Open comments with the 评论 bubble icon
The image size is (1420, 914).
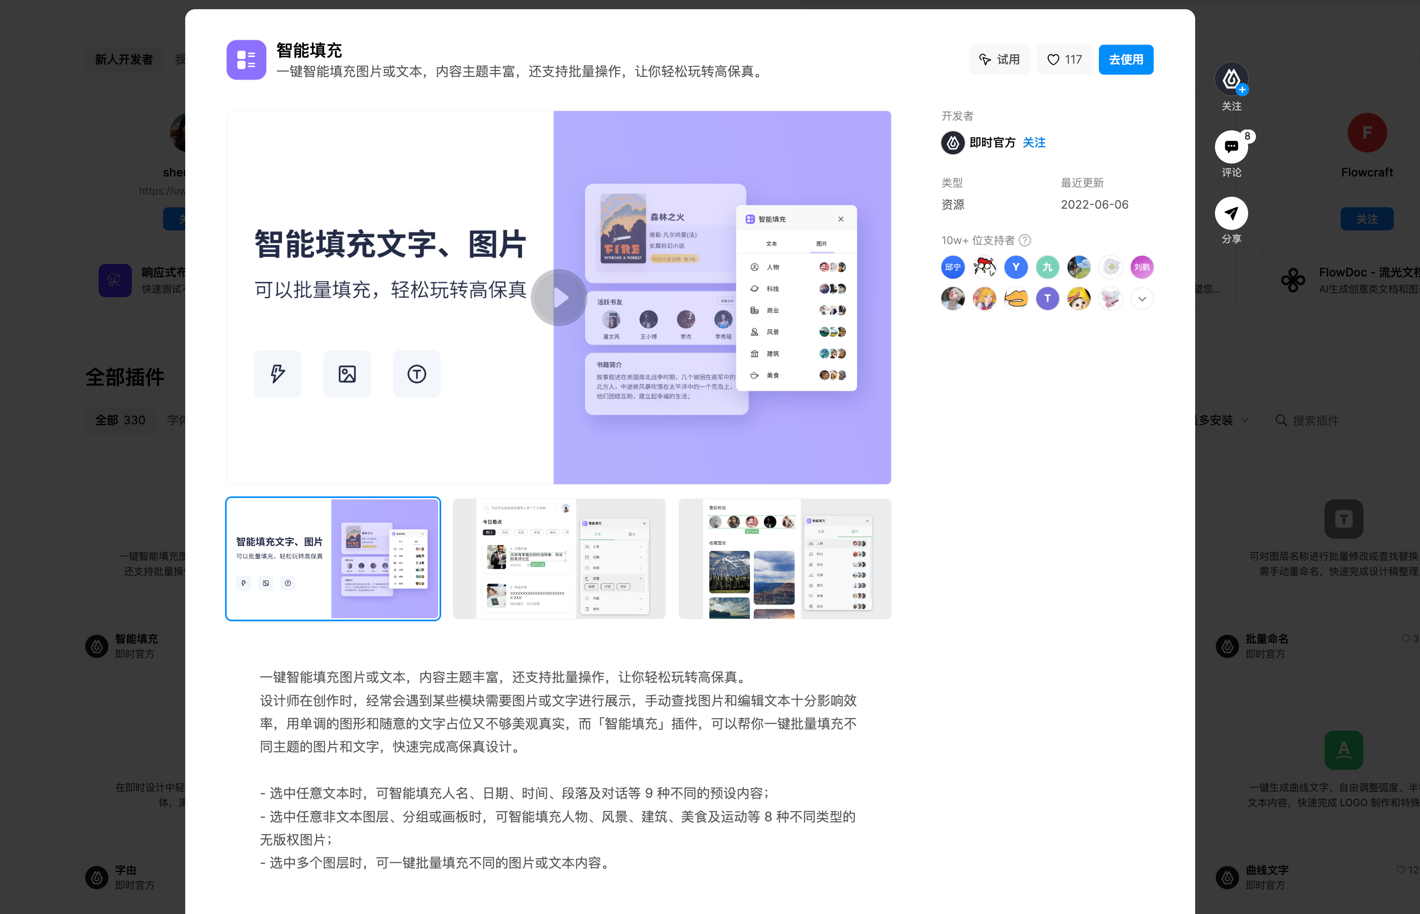(x=1231, y=146)
